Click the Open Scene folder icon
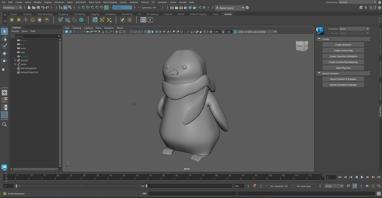This screenshot has height=198, width=382. pyautogui.click(x=34, y=8)
